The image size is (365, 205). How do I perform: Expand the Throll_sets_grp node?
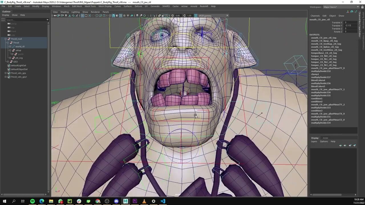(x=5, y=73)
